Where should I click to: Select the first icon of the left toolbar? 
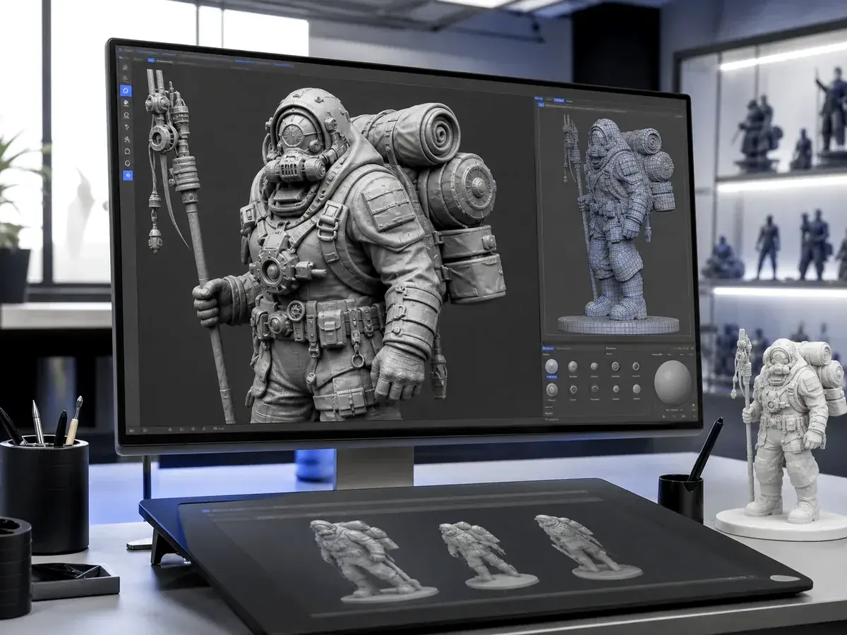pyautogui.click(x=125, y=68)
